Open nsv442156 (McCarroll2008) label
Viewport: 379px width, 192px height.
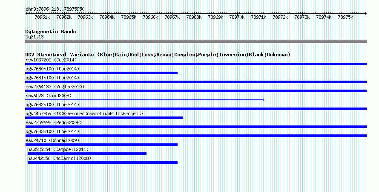coord(59,158)
